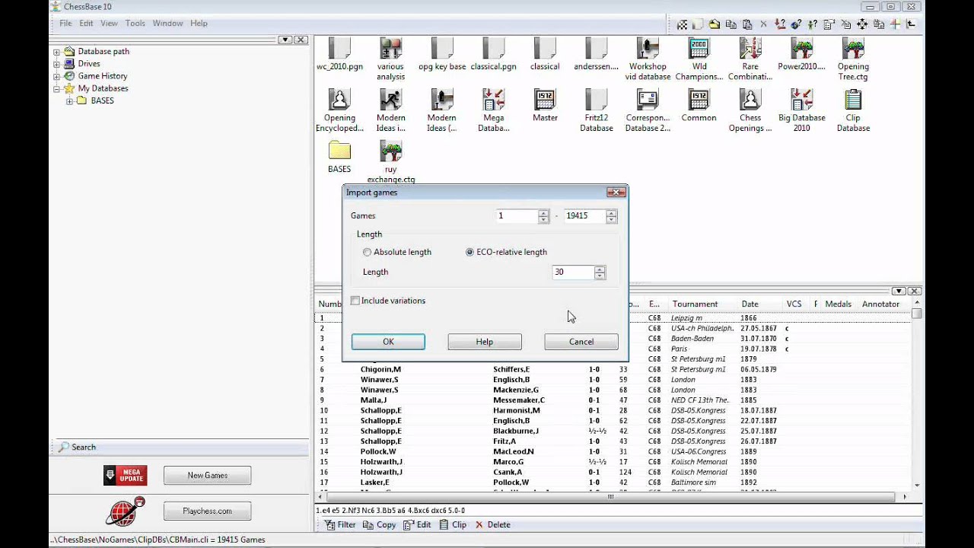Collapse the My Databases tree node
Screen dimensions: 974x548
pos(56,88)
